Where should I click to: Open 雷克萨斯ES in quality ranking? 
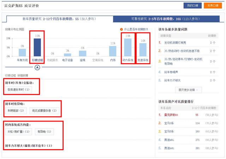[x=171, y=115]
